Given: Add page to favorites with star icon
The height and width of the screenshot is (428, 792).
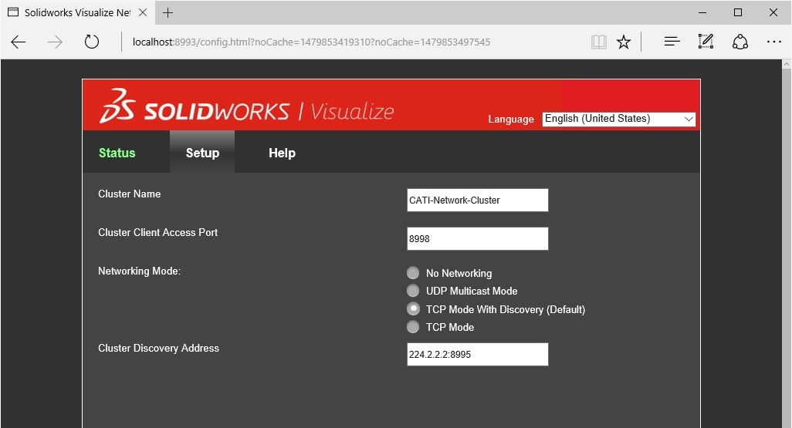Looking at the screenshot, I should pos(624,42).
